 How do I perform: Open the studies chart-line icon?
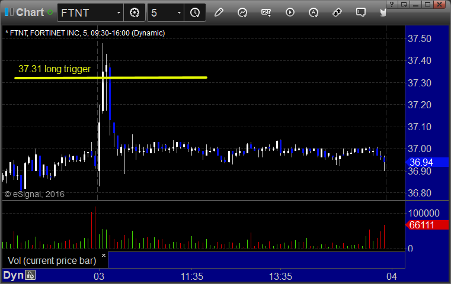coord(242,12)
